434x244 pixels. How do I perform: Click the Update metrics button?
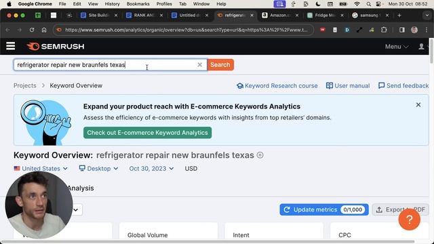(324, 209)
